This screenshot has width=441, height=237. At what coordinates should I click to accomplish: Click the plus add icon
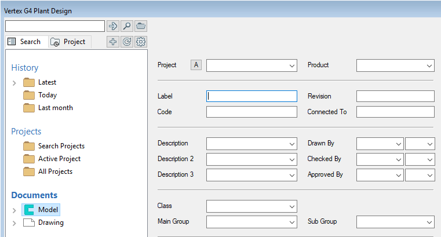(113, 42)
